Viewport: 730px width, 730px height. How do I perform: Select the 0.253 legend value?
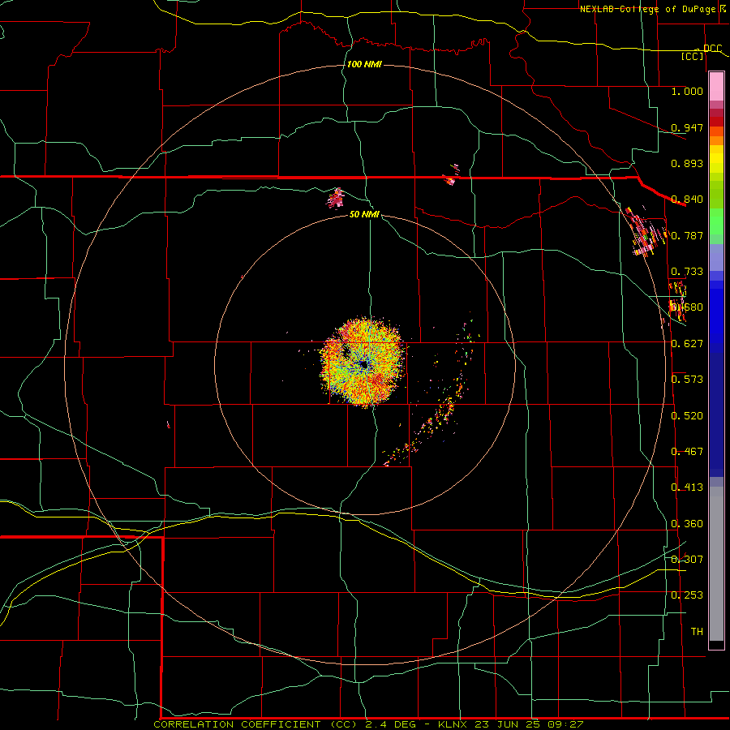click(x=687, y=595)
